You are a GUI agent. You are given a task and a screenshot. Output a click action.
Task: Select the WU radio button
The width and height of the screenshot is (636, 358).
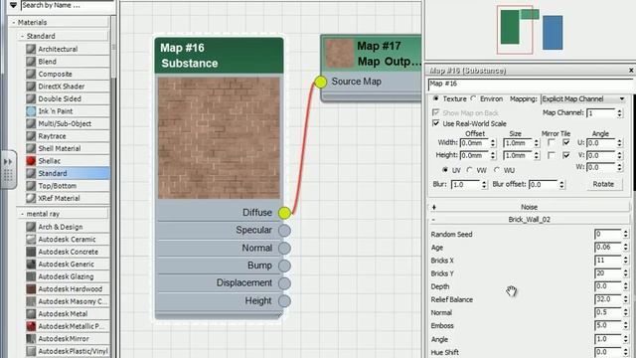497,170
